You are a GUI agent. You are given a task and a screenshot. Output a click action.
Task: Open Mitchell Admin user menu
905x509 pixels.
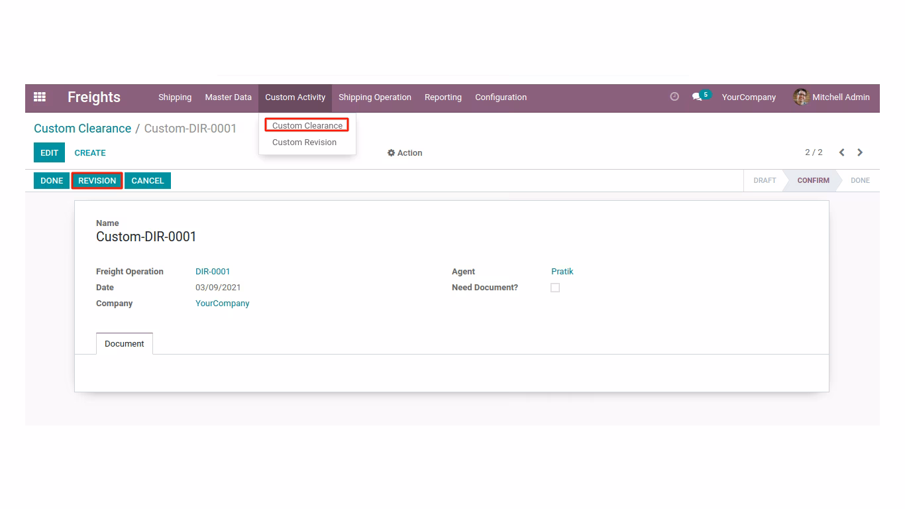pyautogui.click(x=831, y=97)
